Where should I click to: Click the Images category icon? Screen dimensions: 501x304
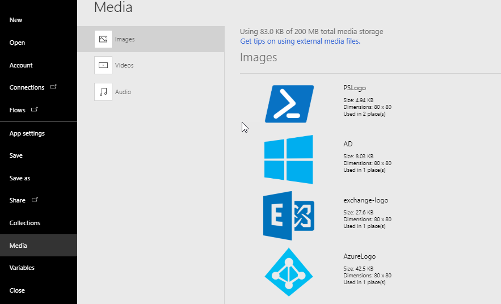pos(103,39)
